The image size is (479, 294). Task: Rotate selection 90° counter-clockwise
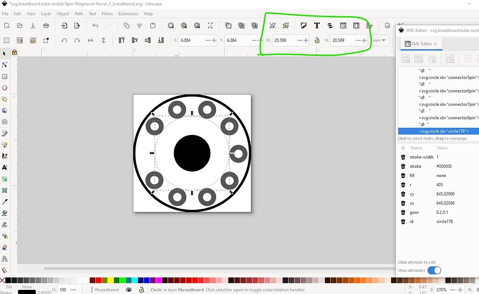(64, 40)
